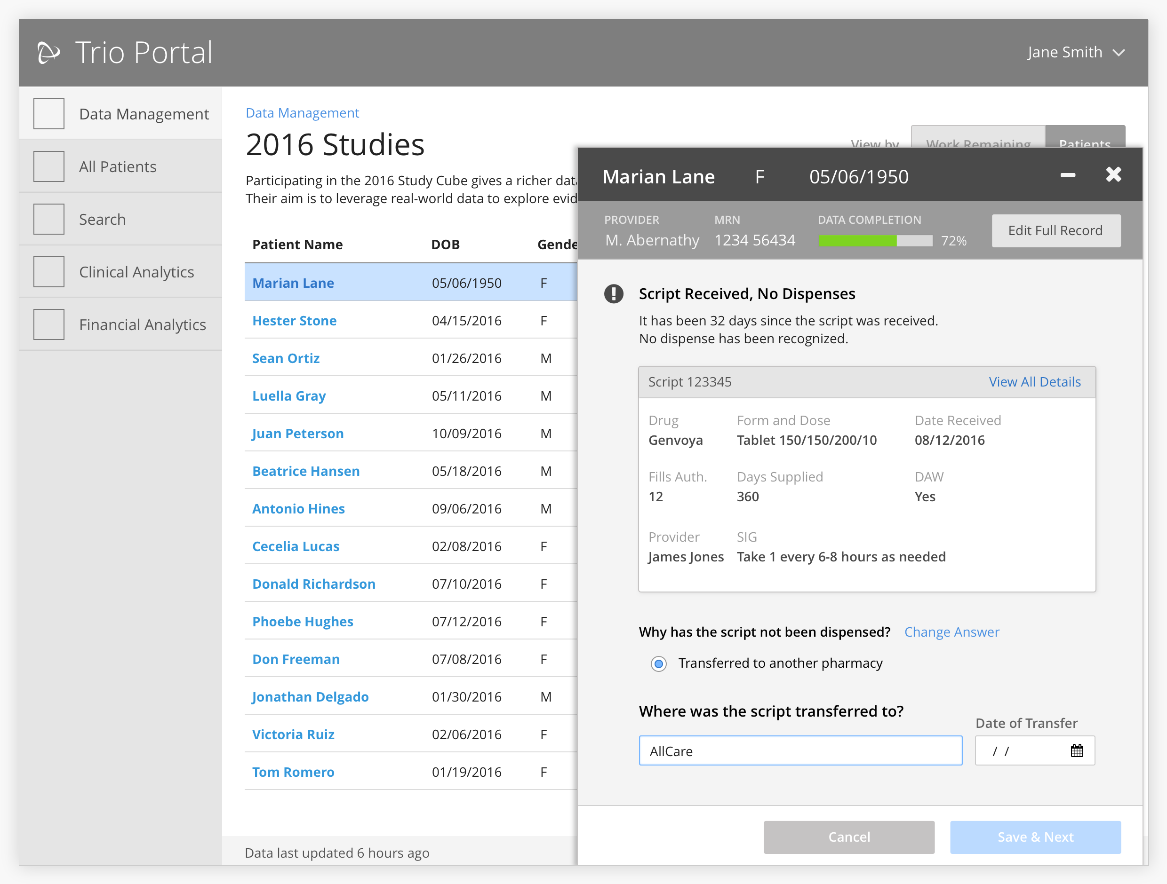Expand the Jane Smith user menu
1167x884 pixels.
coord(1076,52)
